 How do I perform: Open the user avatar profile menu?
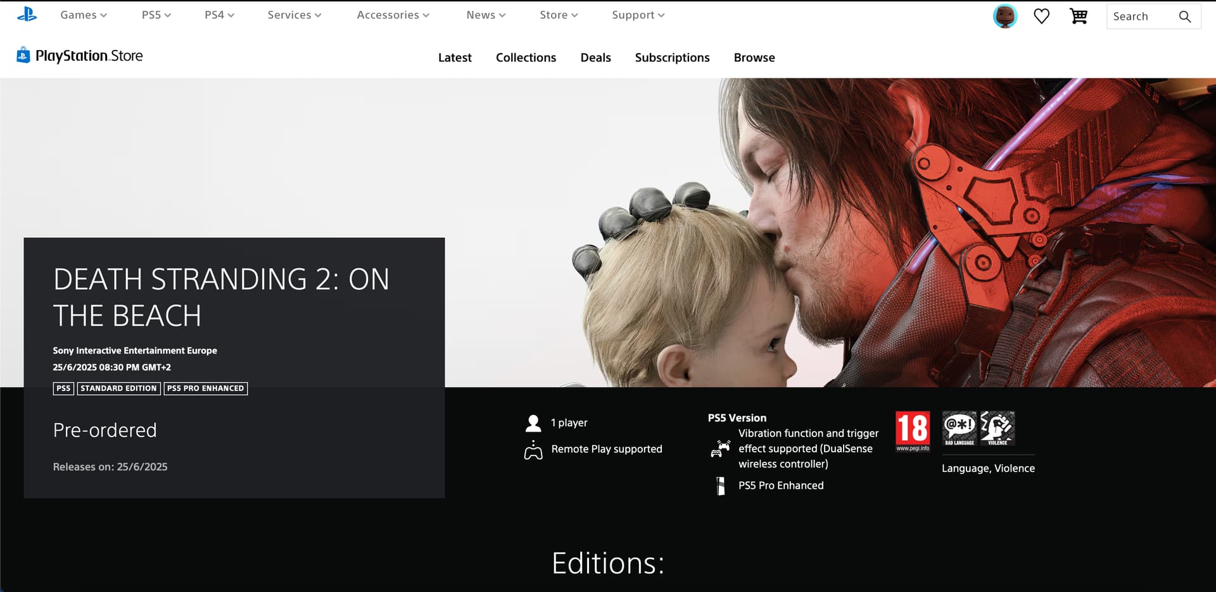point(1004,16)
